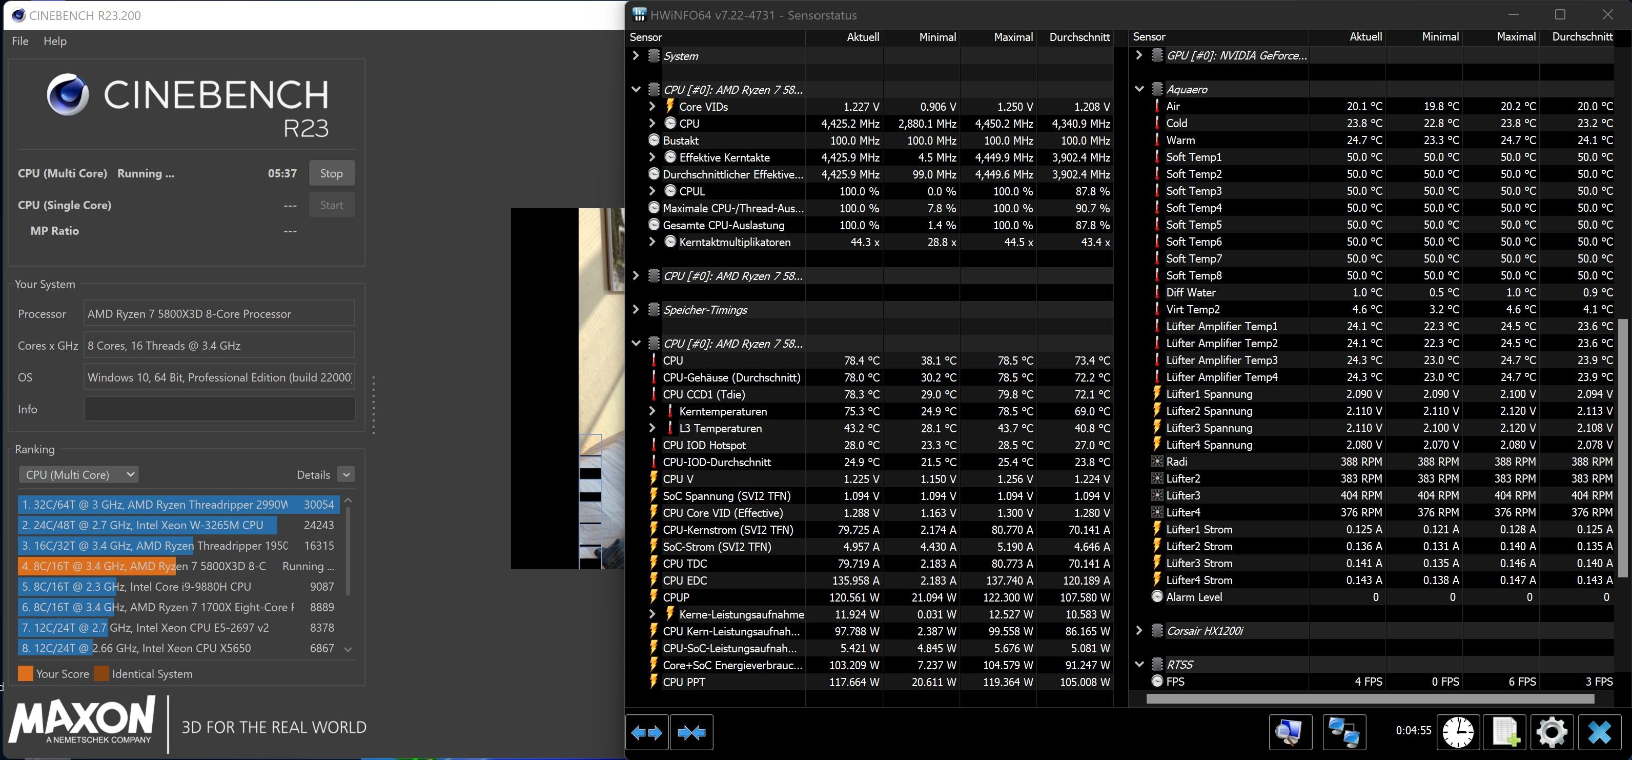This screenshot has width=1632, height=760.
Task: Expand the Speicher-Timings group
Action: pyautogui.click(x=636, y=309)
